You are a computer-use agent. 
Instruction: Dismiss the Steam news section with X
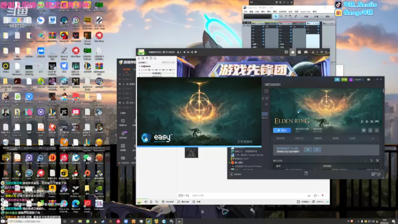tap(378, 160)
